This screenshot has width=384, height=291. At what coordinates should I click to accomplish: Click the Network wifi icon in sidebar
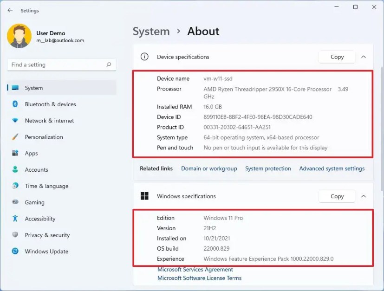pos(15,120)
